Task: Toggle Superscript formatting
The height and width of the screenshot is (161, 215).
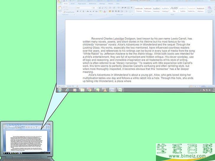Action: [x=94, y=11]
